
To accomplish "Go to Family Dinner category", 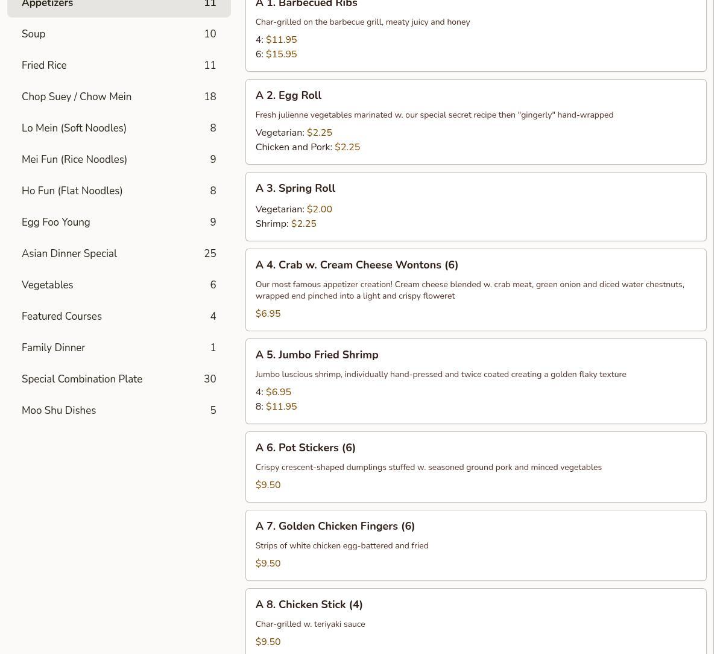I will 119,348.
